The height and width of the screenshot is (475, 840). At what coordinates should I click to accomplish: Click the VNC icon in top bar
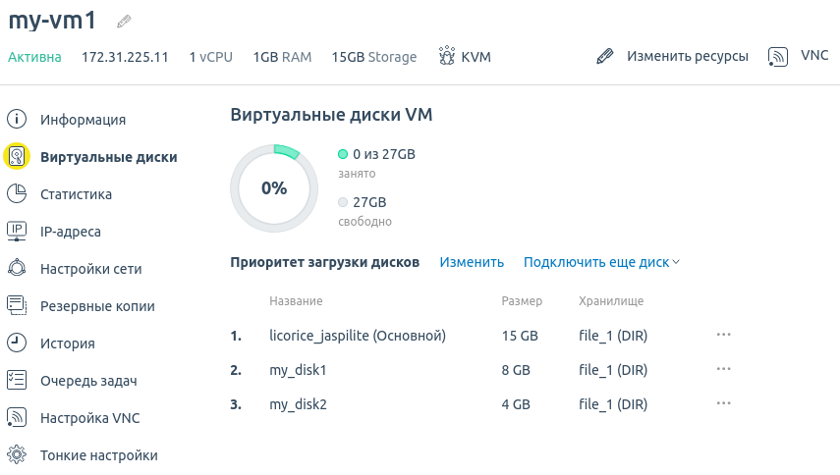(778, 56)
